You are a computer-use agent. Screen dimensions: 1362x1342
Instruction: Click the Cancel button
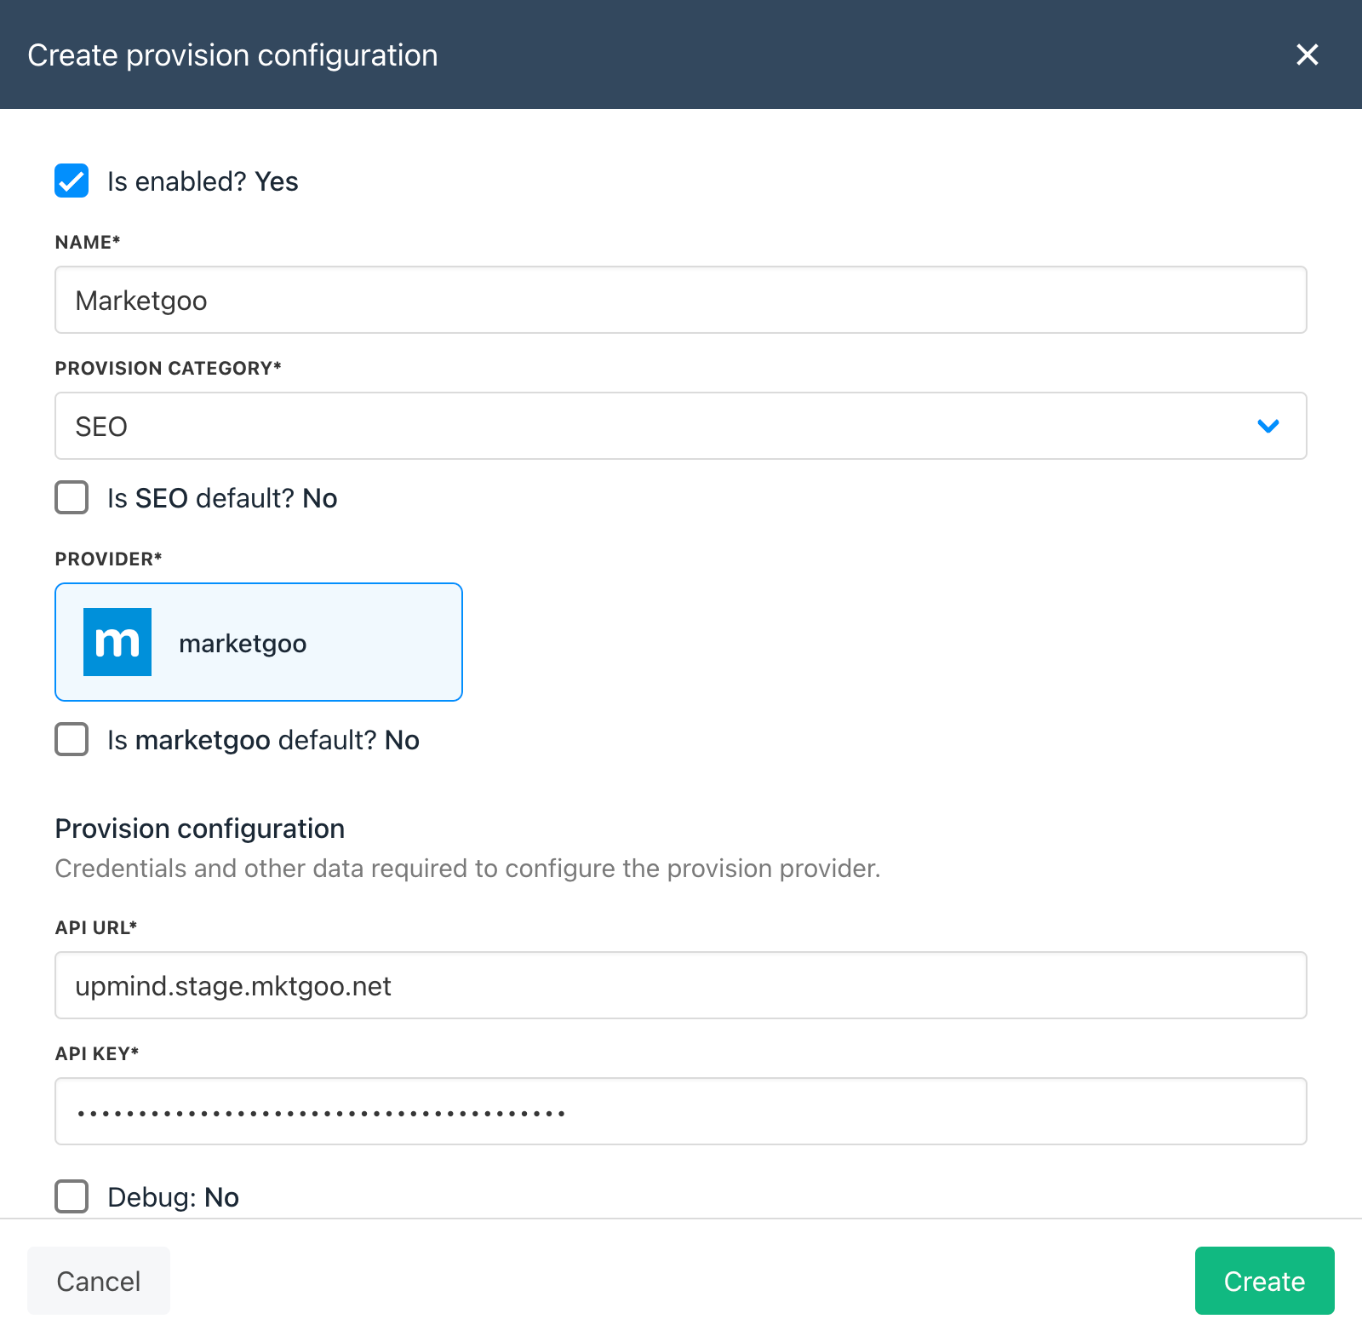[x=99, y=1281]
